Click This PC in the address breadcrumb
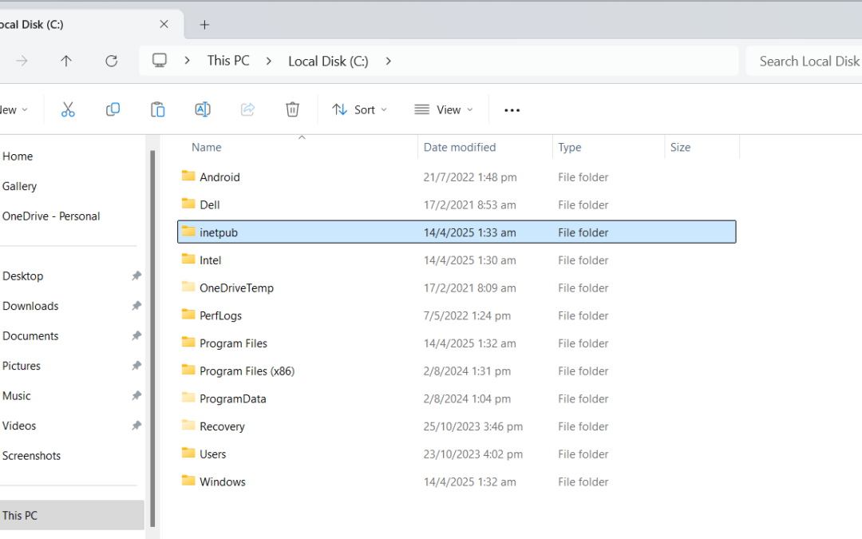The height and width of the screenshot is (539, 862). pyautogui.click(x=228, y=61)
